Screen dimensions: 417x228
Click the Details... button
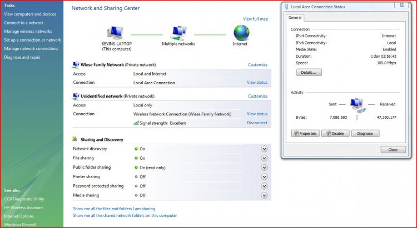tap(309, 72)
